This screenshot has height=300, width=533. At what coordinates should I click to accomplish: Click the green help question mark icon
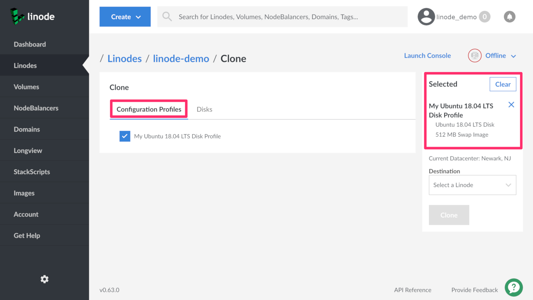click(513, 287)
